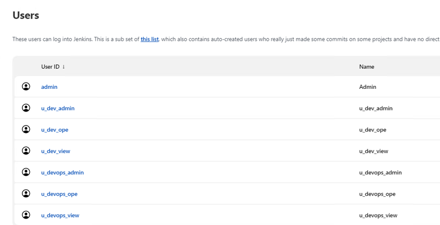440x225 pixels.
Task: Open the u_devops_admin user page
Action: tap(62, 172)
